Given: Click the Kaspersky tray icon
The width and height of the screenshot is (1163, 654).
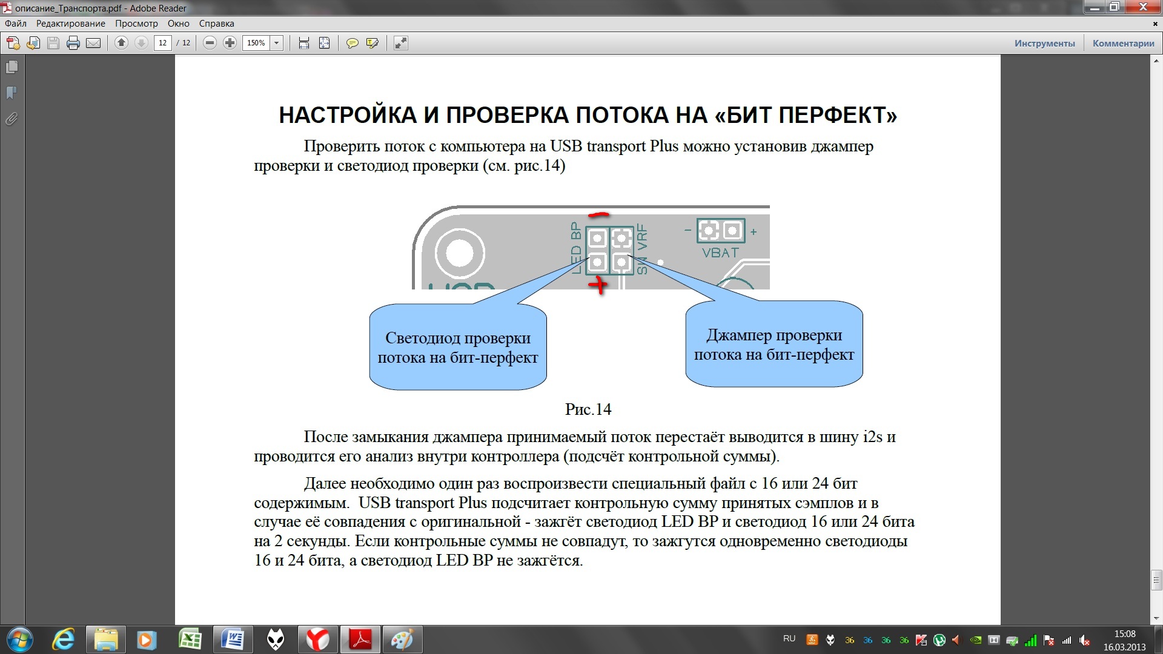Looking at the screenshot, I should point(921,639).
